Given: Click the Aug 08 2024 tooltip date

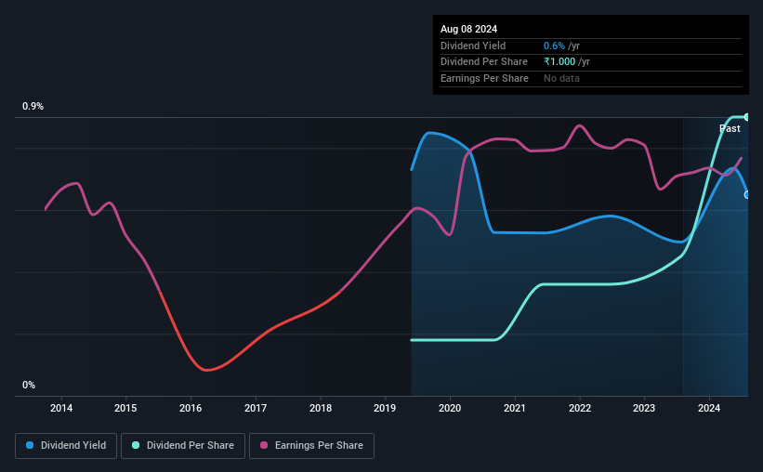Looking at the screenshot, I should 468,29.
